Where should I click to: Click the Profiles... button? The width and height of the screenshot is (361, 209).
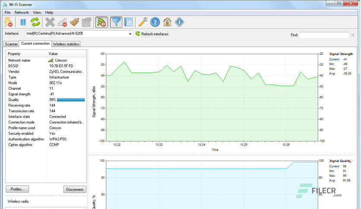click(17, 189)
